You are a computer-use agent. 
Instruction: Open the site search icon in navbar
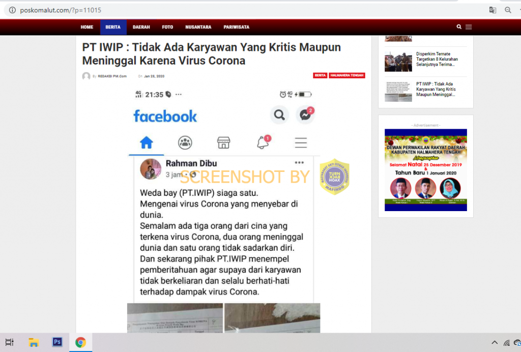(459, 27)
